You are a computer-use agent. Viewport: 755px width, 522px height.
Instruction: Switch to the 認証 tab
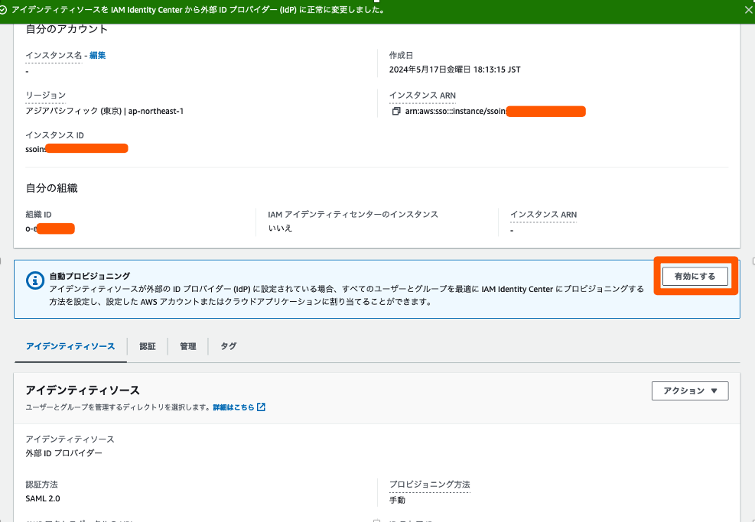[x=148, y=346]
